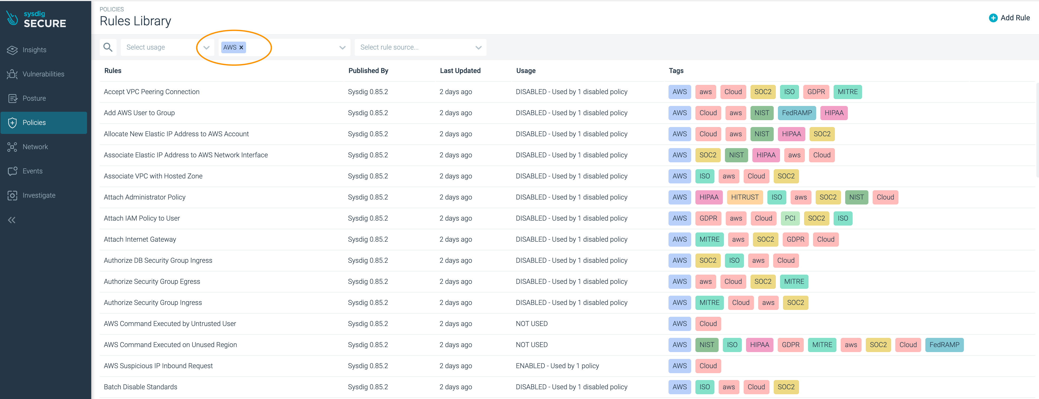
Task: Click HIPAA tag on Allocate New Elastic IP row
Action: pyautogui.click(x=791, y=134)
